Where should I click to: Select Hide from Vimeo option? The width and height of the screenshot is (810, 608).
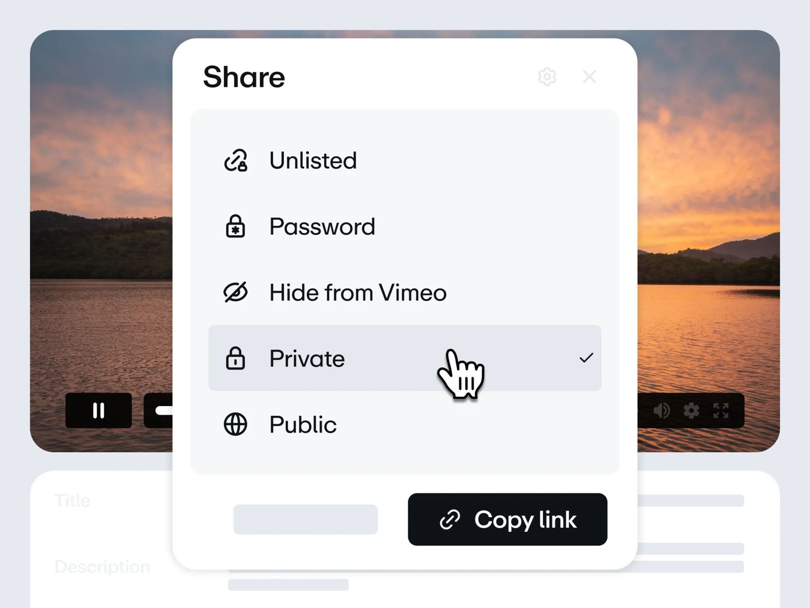click(x=405, y=292)
